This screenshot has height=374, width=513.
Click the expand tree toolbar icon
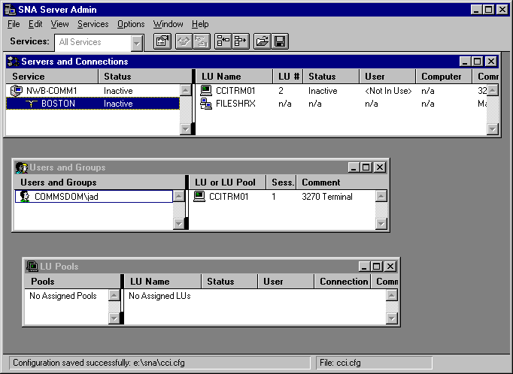[240, 42]
